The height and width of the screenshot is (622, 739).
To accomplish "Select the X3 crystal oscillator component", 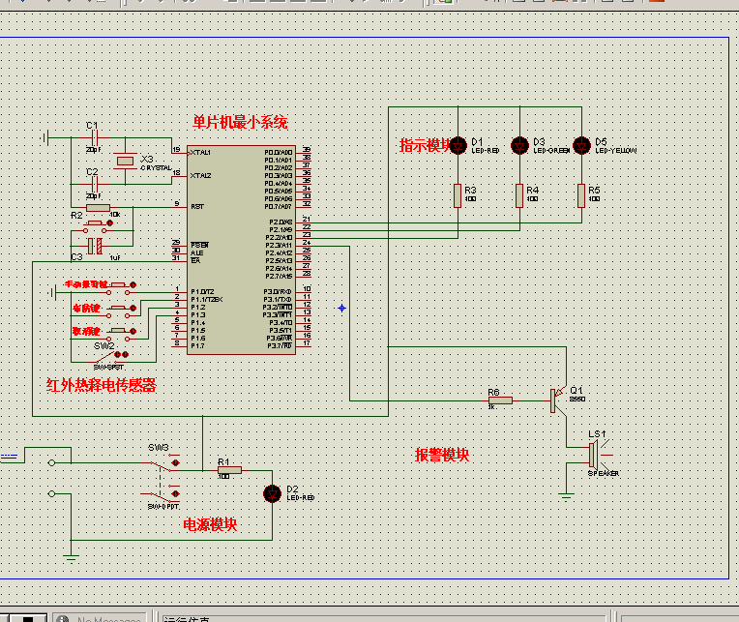I will (125, 162).
